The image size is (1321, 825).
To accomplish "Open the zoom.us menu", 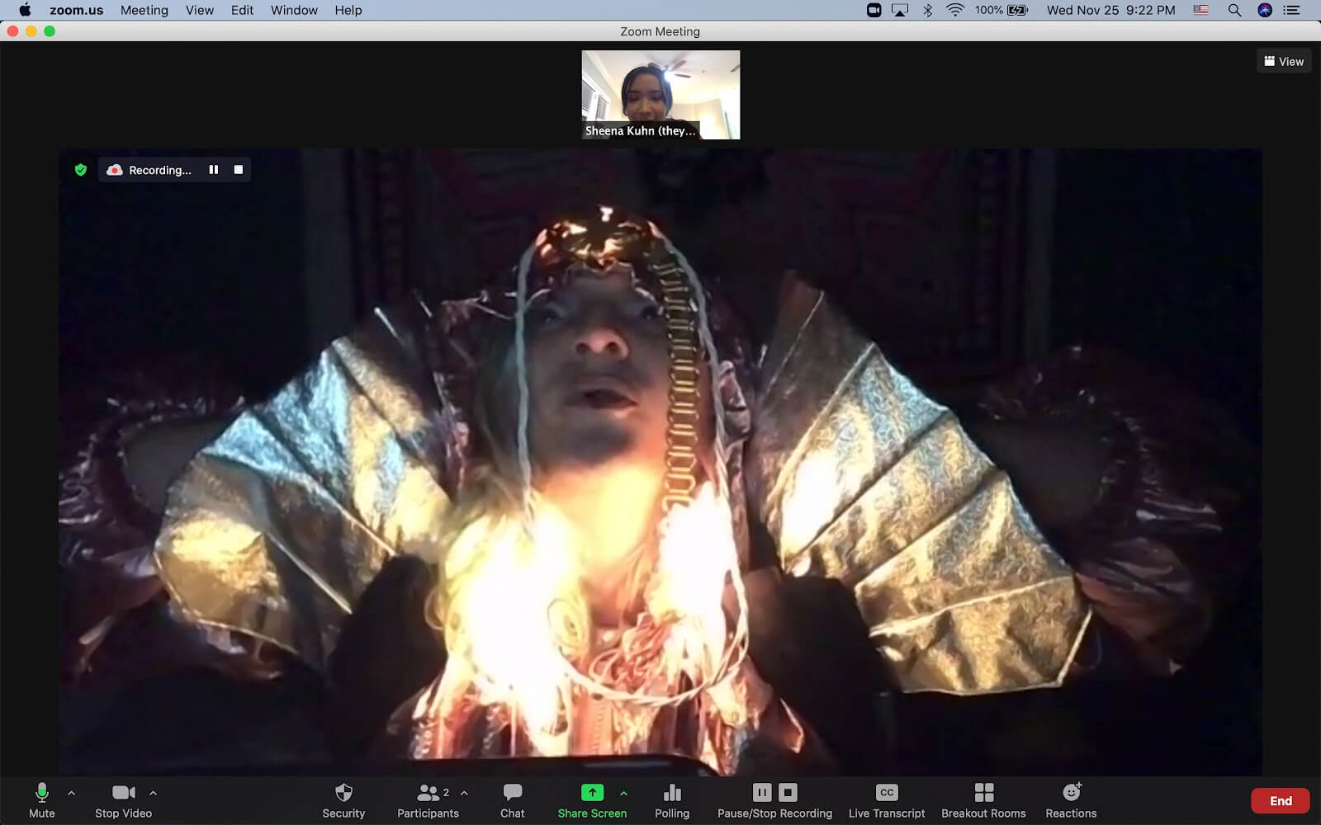I will (x=76, y=10).
